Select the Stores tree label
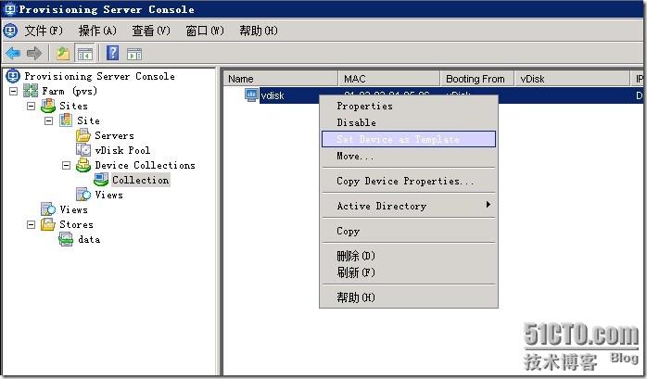Image resolution: width=647 pixels, height=379 pixels. click(x=76, y=225)
